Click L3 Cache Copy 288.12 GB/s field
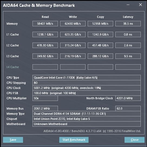This screenshot has width=147, height=147. (100, 56)
